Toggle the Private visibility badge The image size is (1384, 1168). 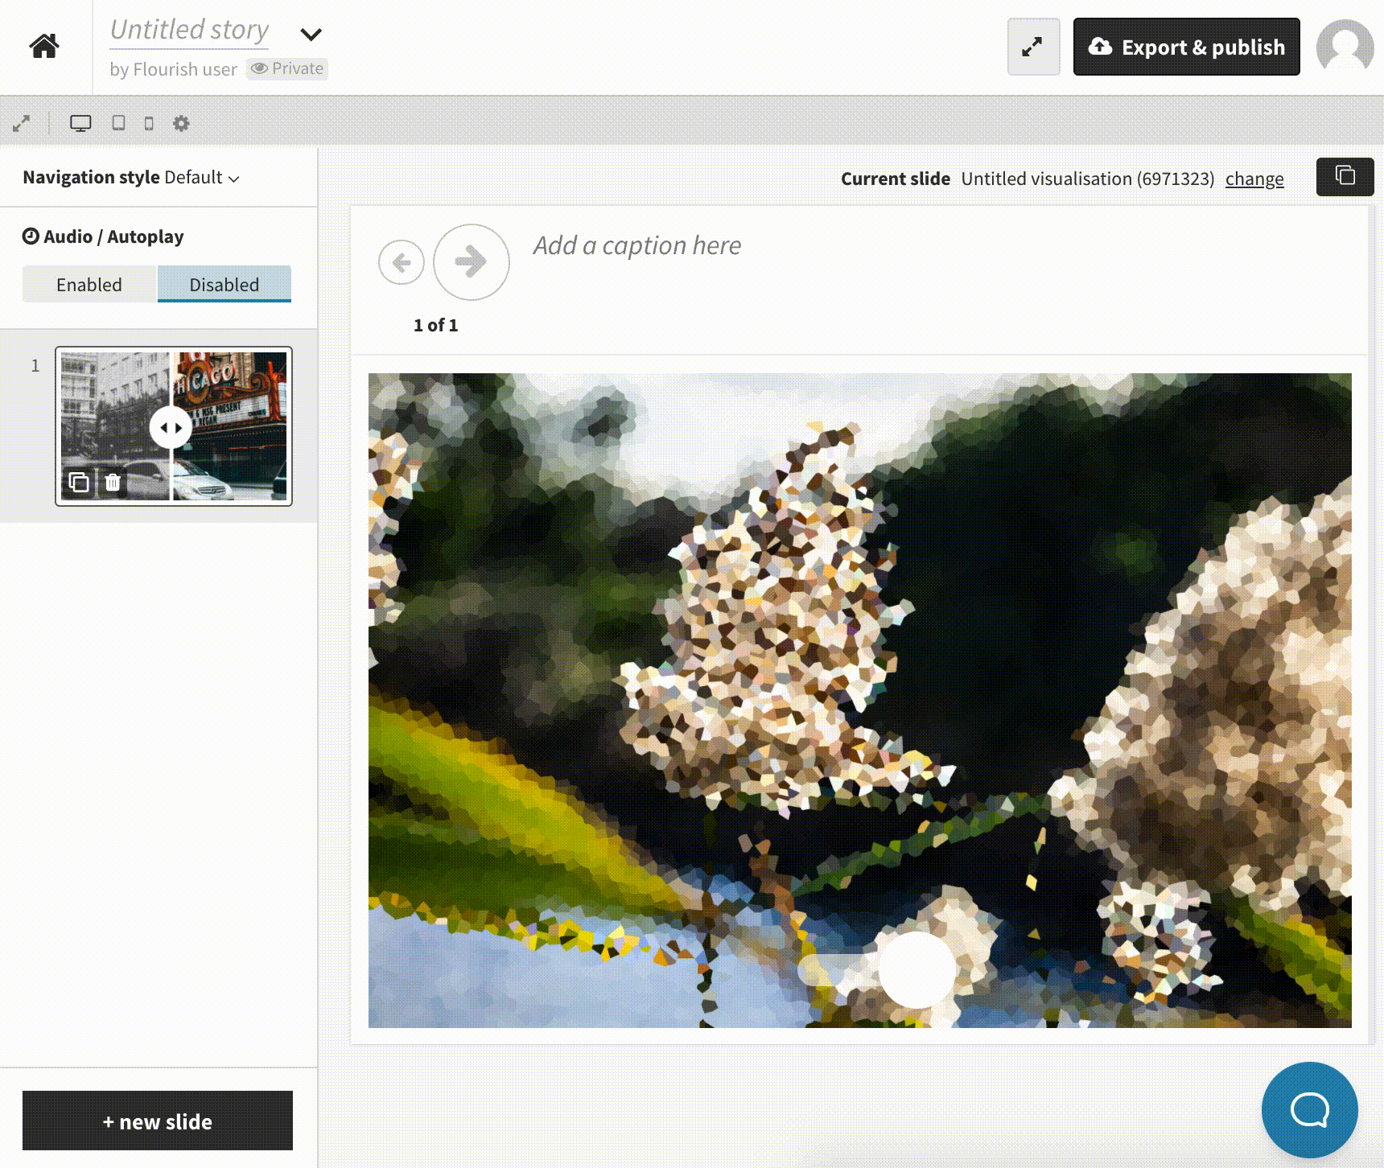click(x=287, y=68)
